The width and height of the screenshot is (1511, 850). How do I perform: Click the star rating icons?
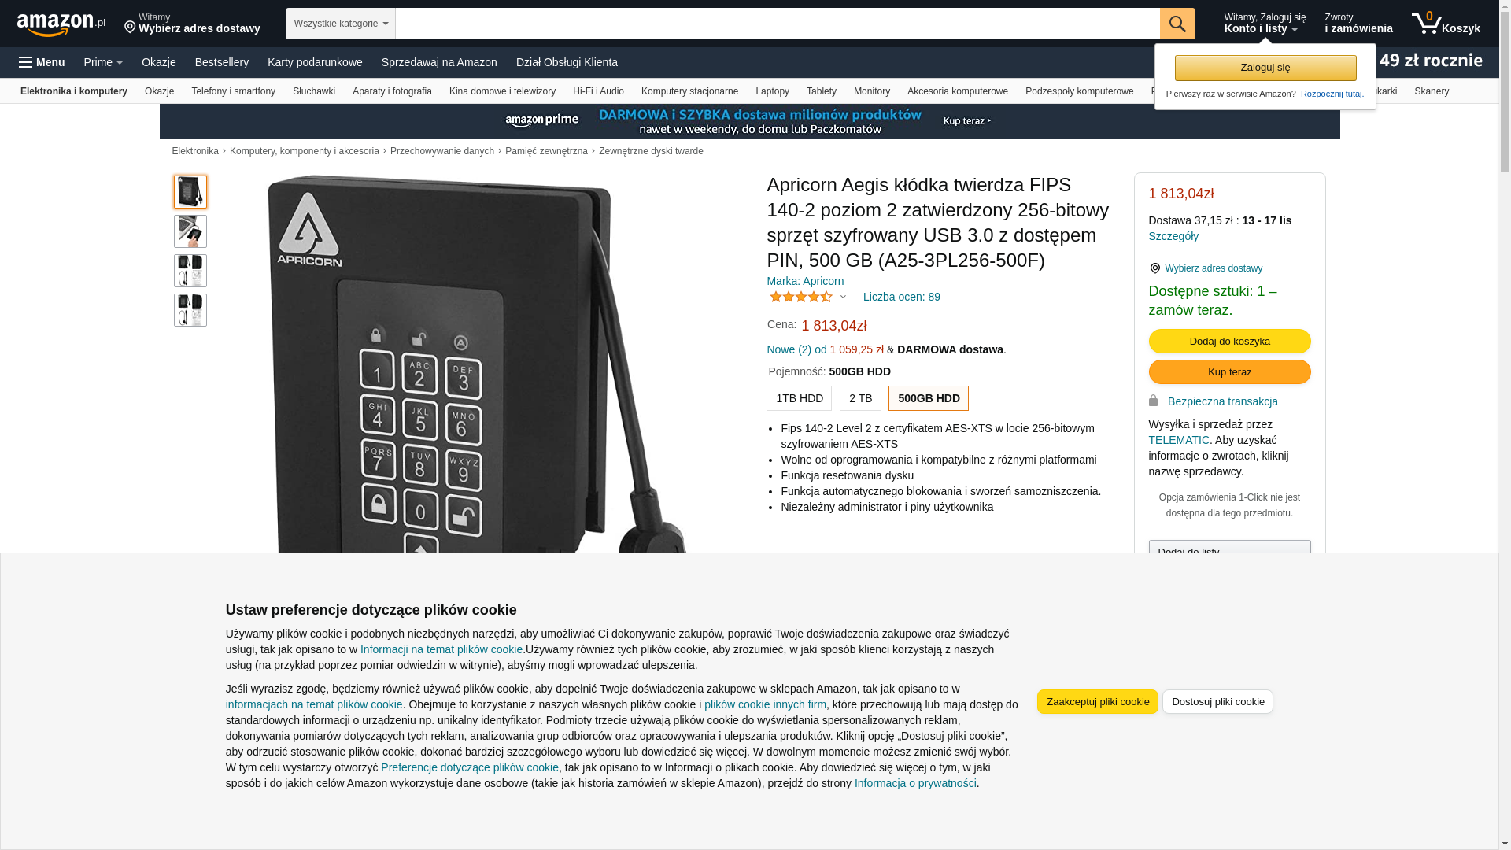click(x=801, y=297)
